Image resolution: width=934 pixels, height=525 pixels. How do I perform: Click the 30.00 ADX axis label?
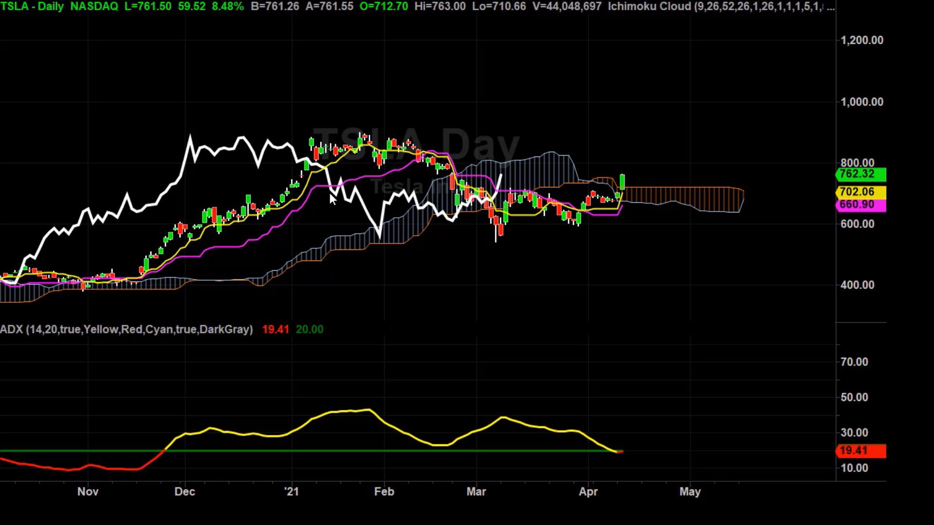(854, 433)
